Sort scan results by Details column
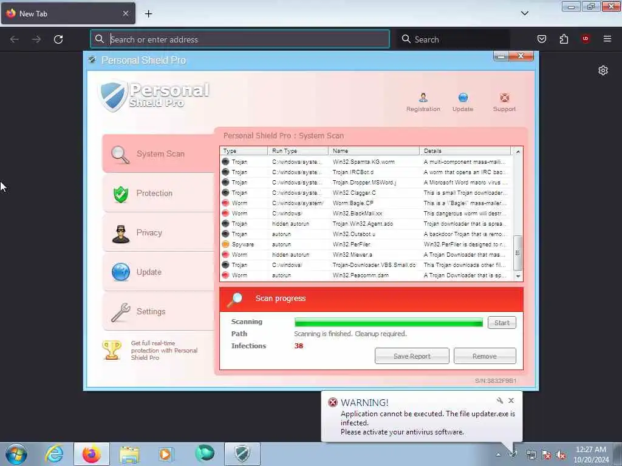This screenshot has width=622, height=466. (x=465, y=151)
